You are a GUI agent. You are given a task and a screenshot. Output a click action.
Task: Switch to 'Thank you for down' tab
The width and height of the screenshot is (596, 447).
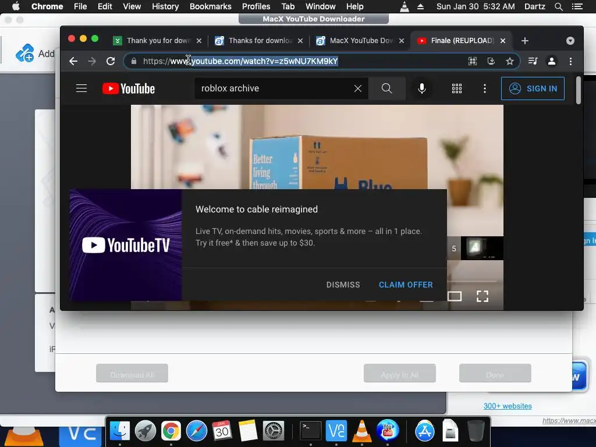(x=157, y=41)
